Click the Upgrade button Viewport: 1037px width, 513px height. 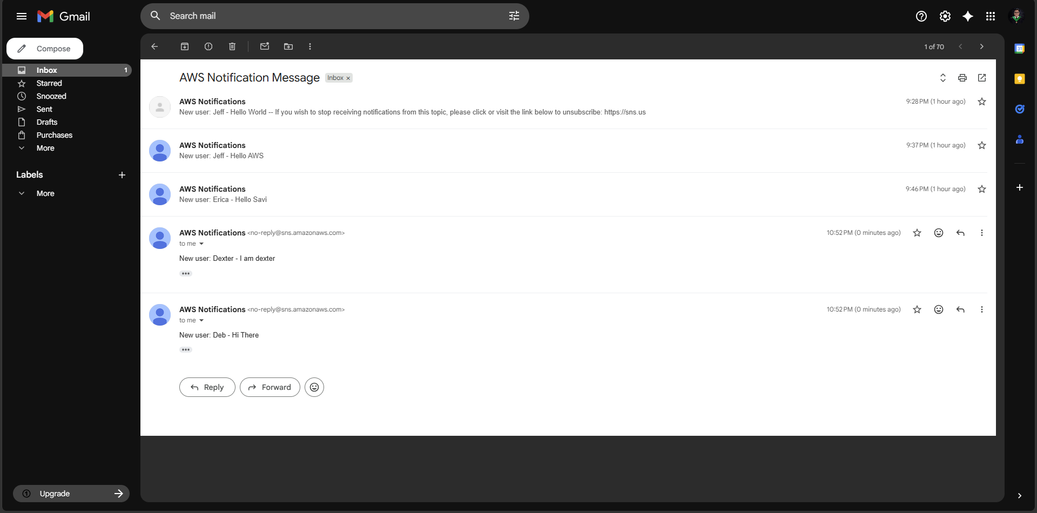71,494
